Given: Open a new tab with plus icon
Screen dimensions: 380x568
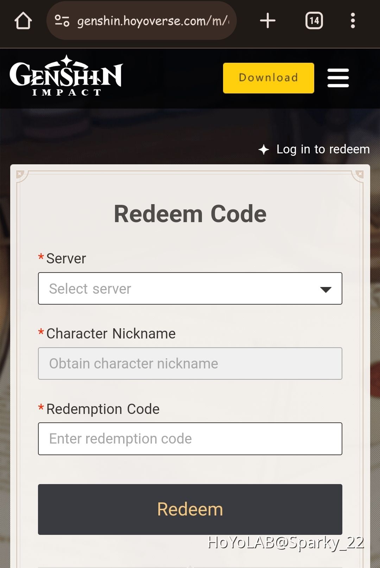Looking at the screenshot, I should pos(268,20).
